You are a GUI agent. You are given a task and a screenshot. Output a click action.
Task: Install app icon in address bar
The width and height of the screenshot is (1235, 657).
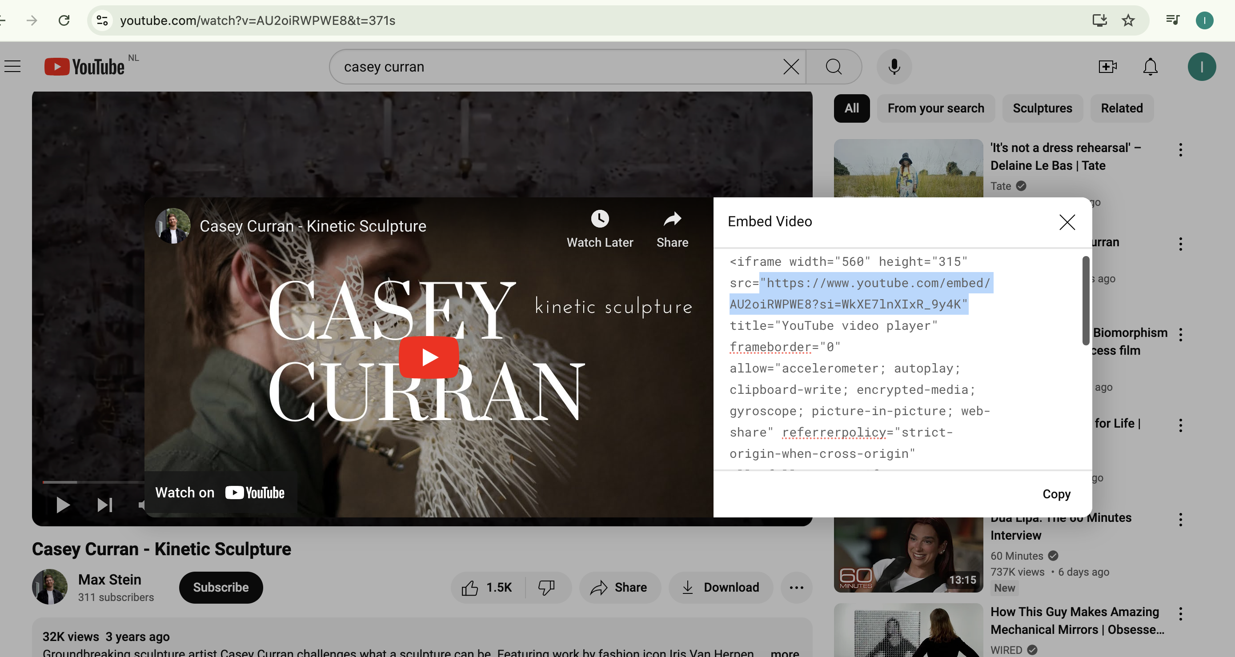1099,20
